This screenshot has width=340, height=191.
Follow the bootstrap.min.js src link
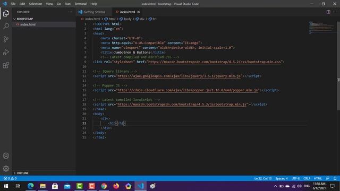(182, 105)
